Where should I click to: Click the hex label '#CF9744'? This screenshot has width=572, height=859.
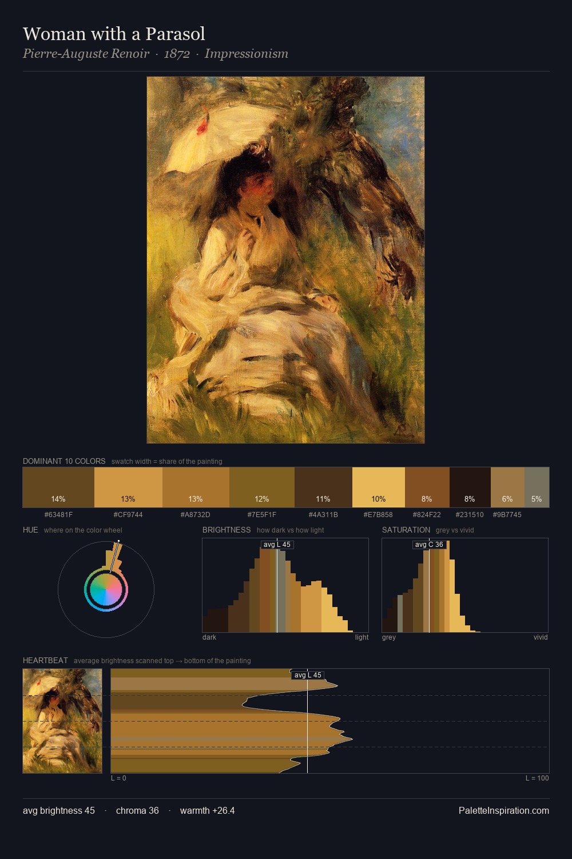[128, 515]
